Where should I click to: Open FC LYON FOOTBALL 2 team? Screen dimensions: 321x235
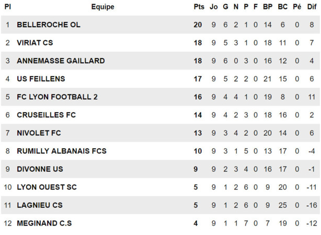click(57, 97)
